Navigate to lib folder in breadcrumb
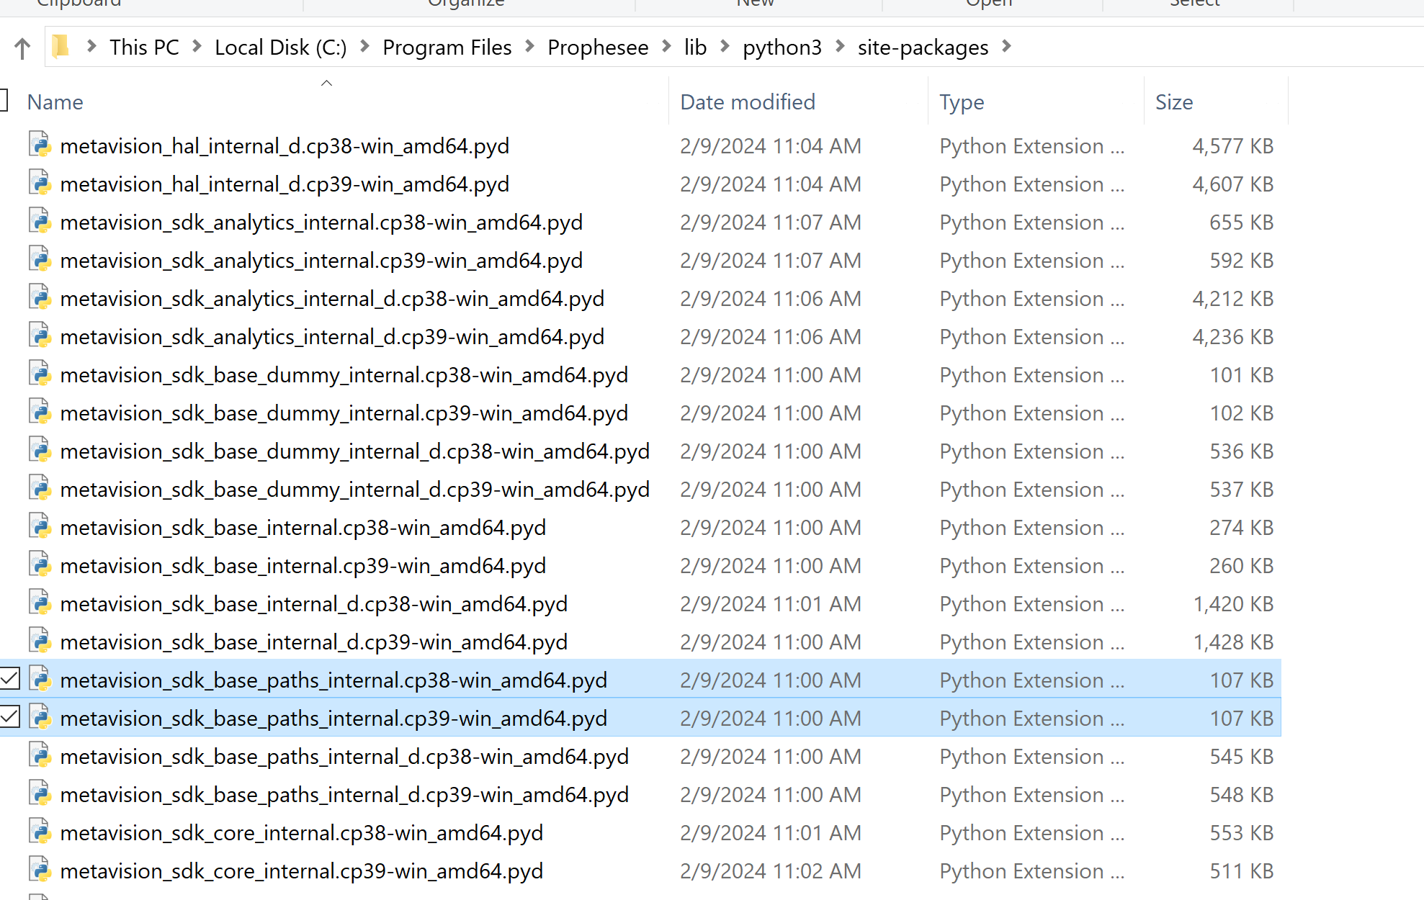1424x900 pixels. [x=695, y=48]
